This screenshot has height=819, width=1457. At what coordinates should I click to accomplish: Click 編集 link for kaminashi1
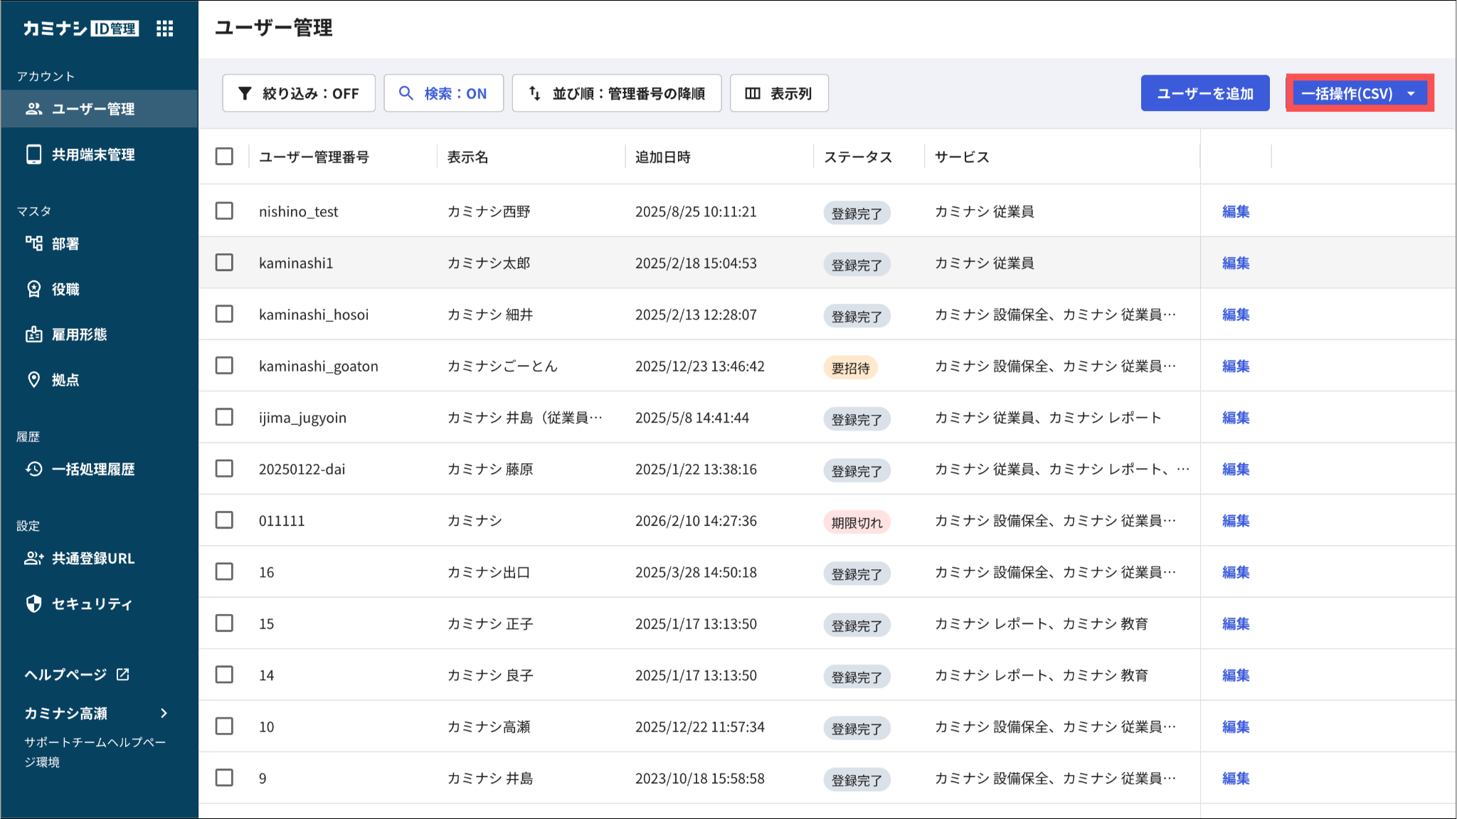1236,263
